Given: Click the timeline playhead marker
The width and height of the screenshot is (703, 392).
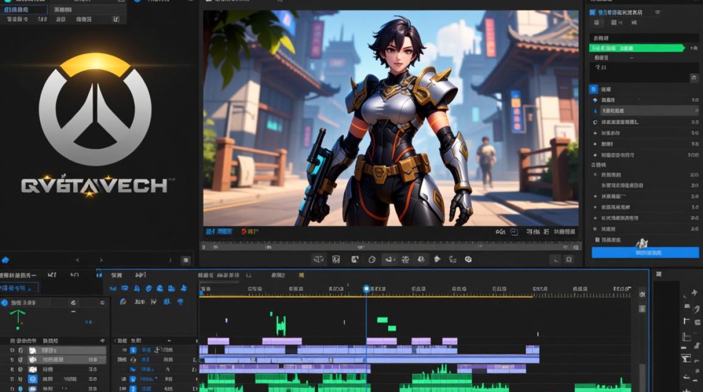Looking at the screenshot, I should pyautogui.click(x=366, y=289).
